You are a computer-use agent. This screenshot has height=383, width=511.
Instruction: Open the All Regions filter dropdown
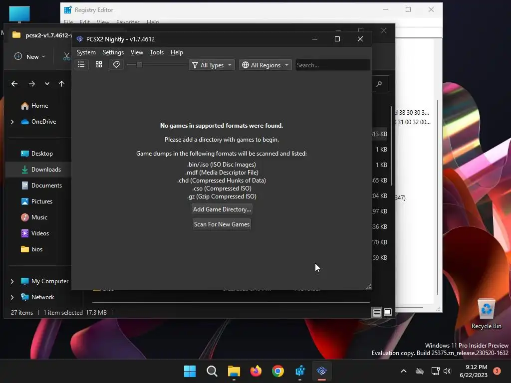pos(265,65)
